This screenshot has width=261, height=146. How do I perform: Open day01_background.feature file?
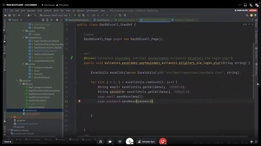[40, 88]
